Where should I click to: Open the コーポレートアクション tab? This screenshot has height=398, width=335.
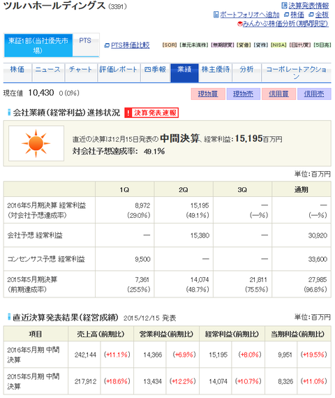tap(296, 73)
